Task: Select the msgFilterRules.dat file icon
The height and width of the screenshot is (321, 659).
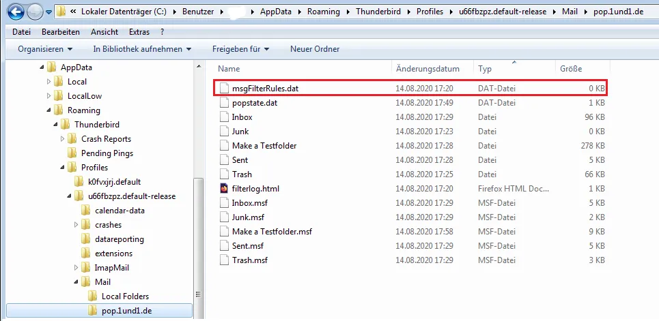Action: 223,89
